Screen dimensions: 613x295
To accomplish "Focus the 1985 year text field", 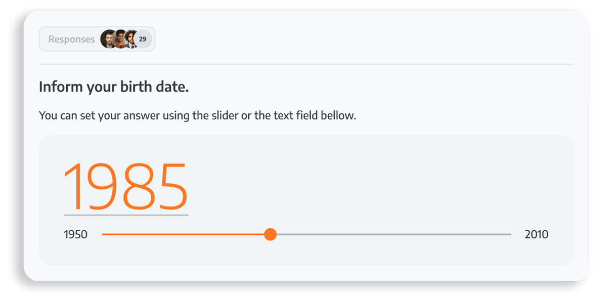I will pos(126,187).
